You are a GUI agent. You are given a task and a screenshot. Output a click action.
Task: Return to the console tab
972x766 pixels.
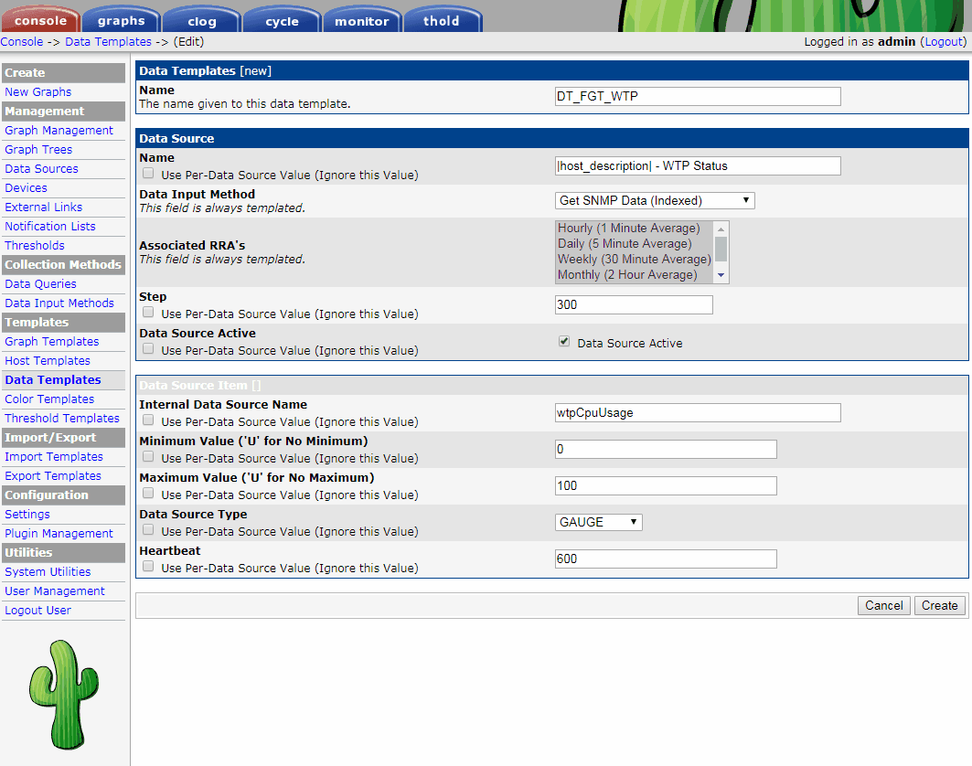tap(40, 19)
